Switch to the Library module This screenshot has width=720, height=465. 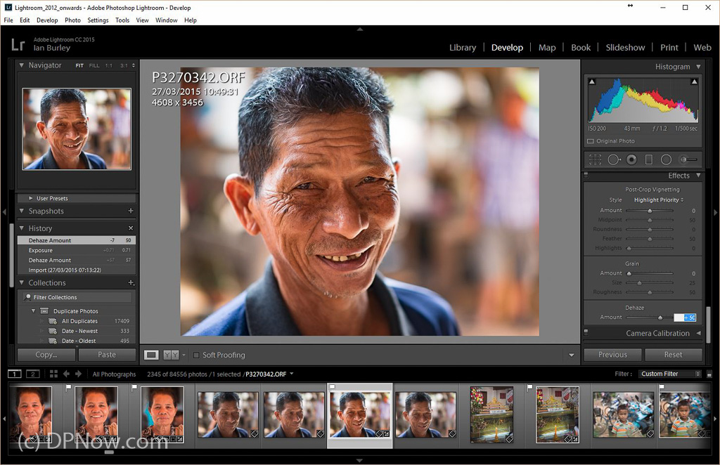click(462, 48)
